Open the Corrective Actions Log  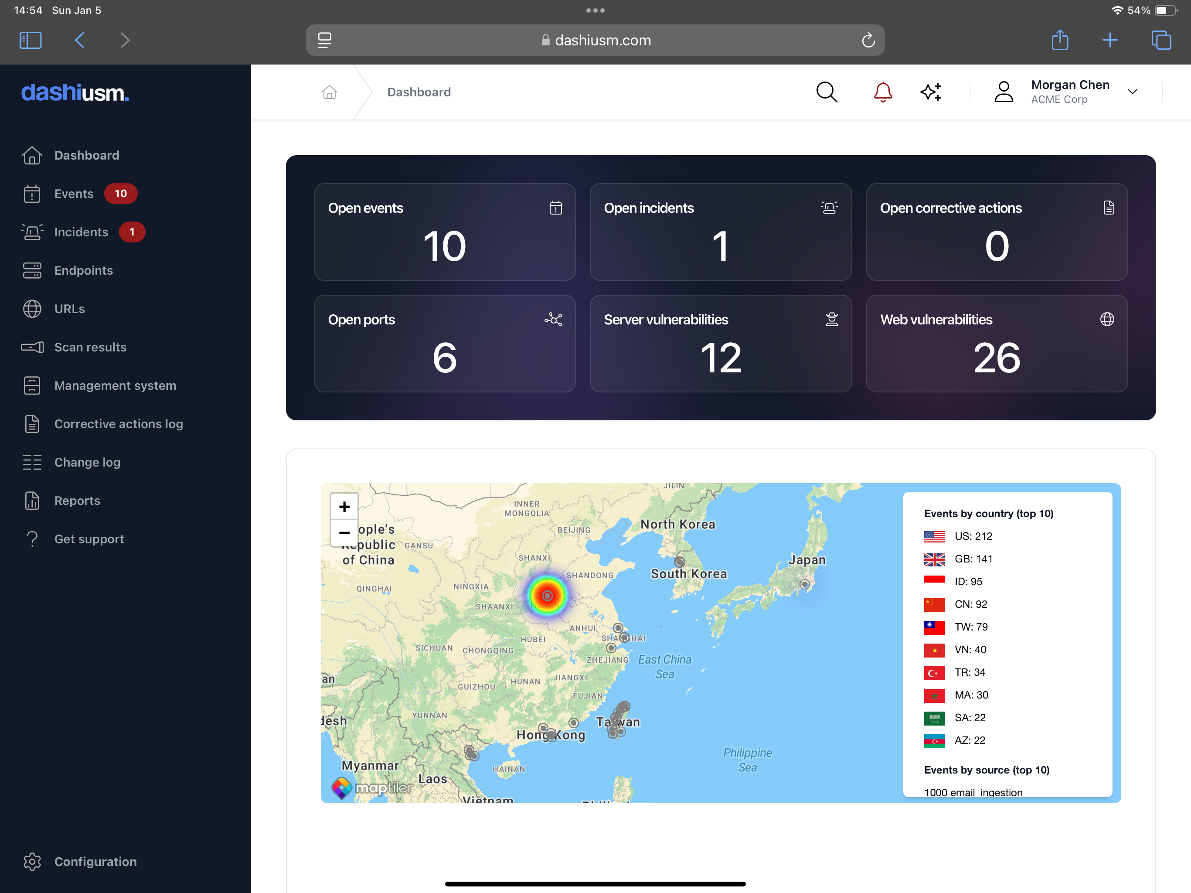118,424
